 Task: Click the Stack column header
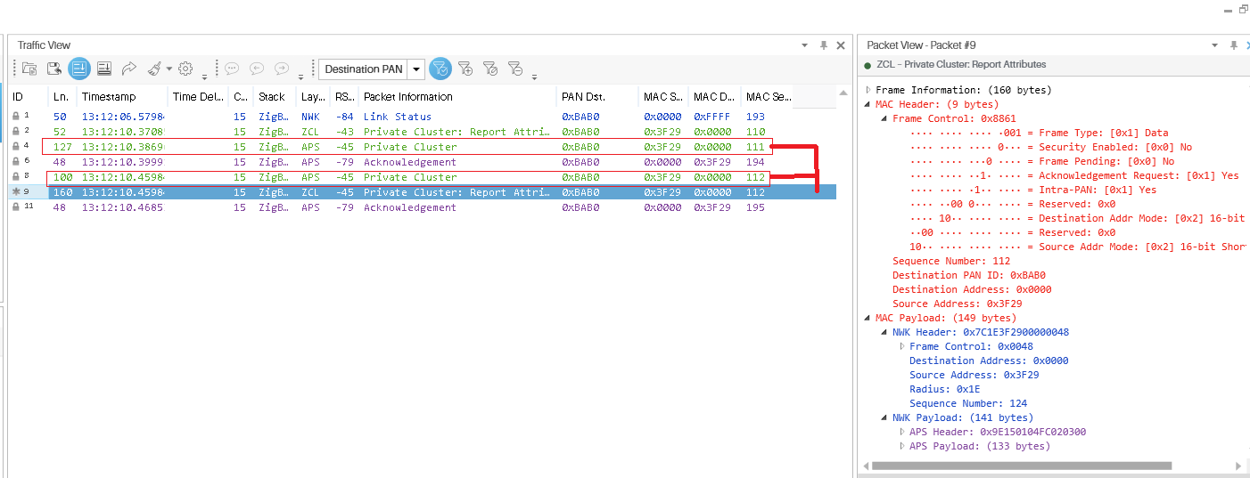pos(275,97)
